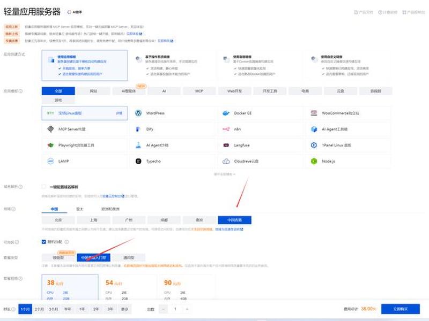Click the 立即购买 purchase button
The height and width of the screenshot is (321, 429).
[401, 309]
